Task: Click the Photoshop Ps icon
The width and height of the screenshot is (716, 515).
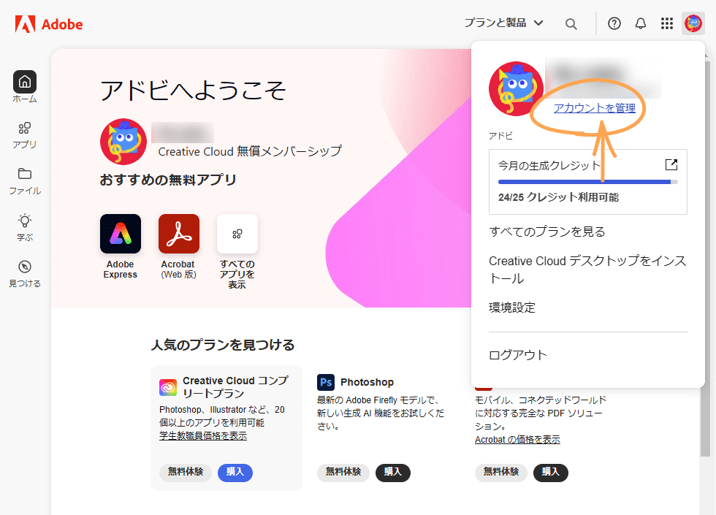Action: point(326,382)
